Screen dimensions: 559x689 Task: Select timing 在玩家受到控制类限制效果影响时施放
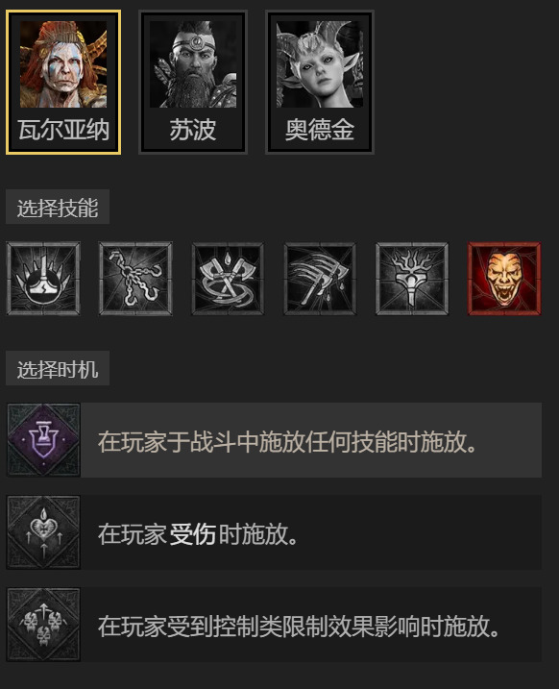pyautogui.click(x=274, y=625)
